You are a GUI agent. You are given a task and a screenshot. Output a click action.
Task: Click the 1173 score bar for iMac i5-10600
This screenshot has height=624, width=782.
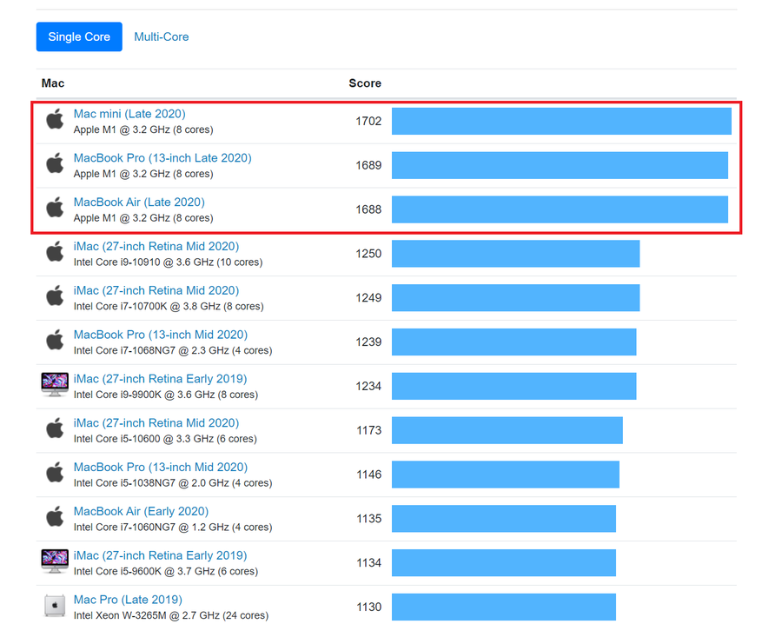click(x=507, y=430)
